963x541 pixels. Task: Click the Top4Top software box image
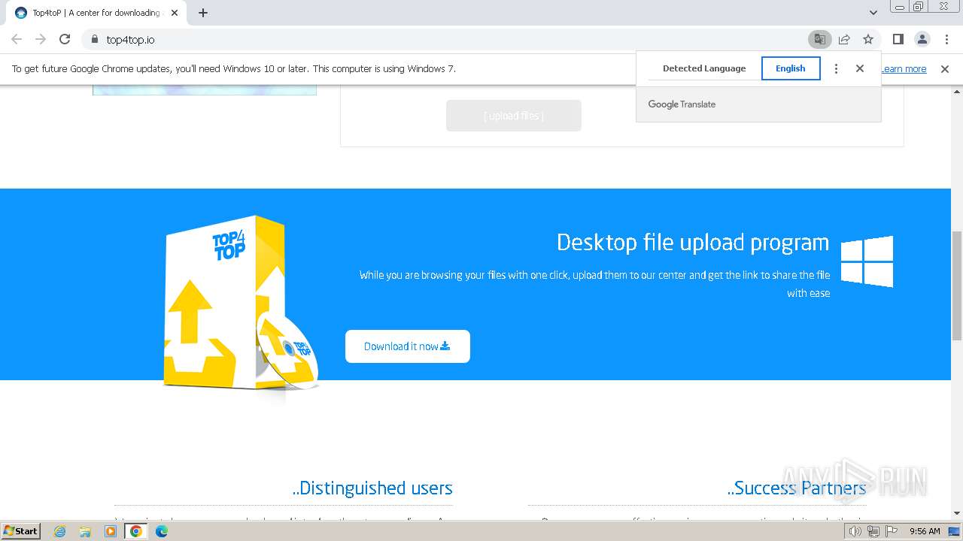[x=239, y=304]
